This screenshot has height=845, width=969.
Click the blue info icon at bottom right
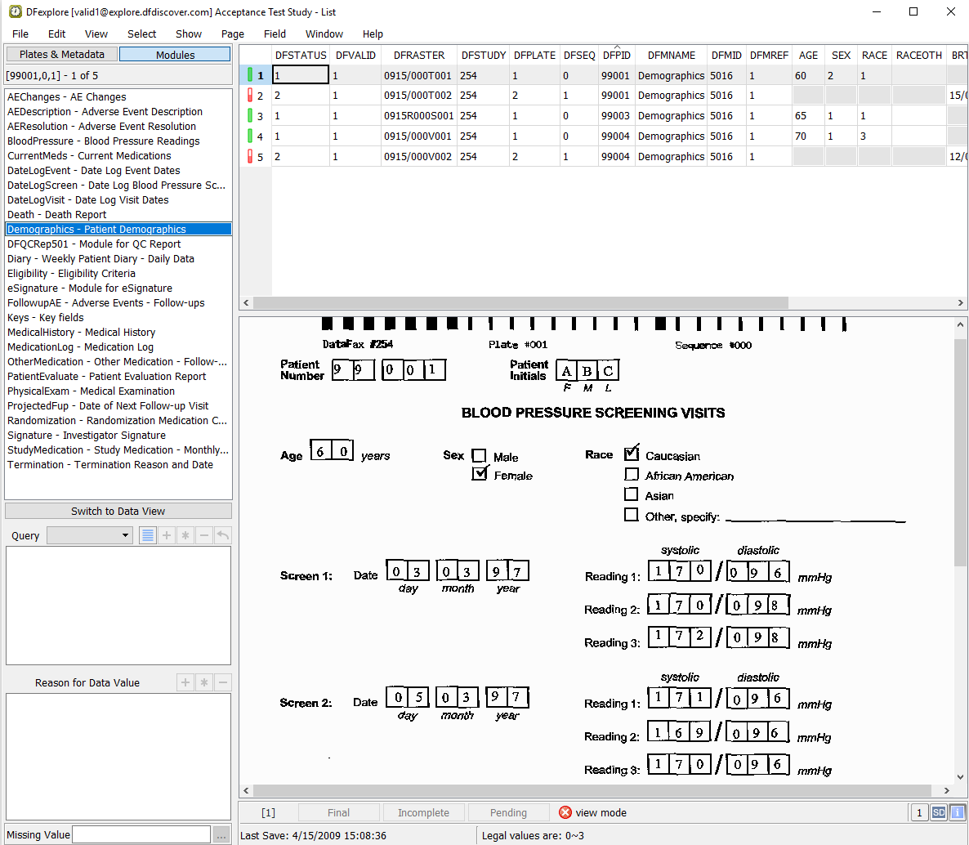957,812
